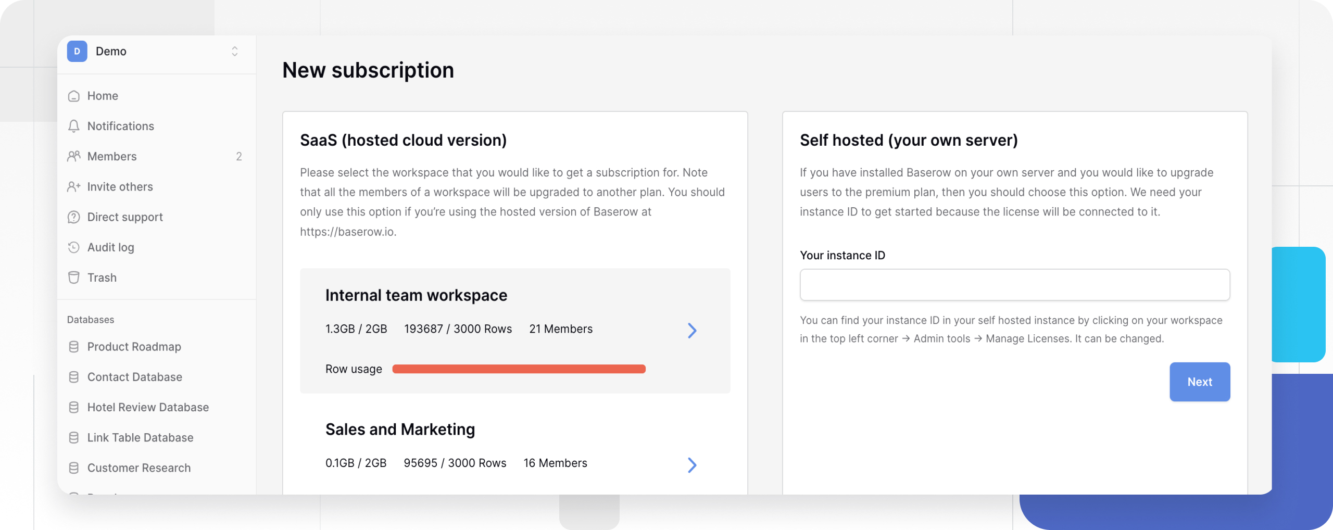1333x530 pixels.
Task: Click the blue Demo workspace avatar
Action: (x=77, y=51)
